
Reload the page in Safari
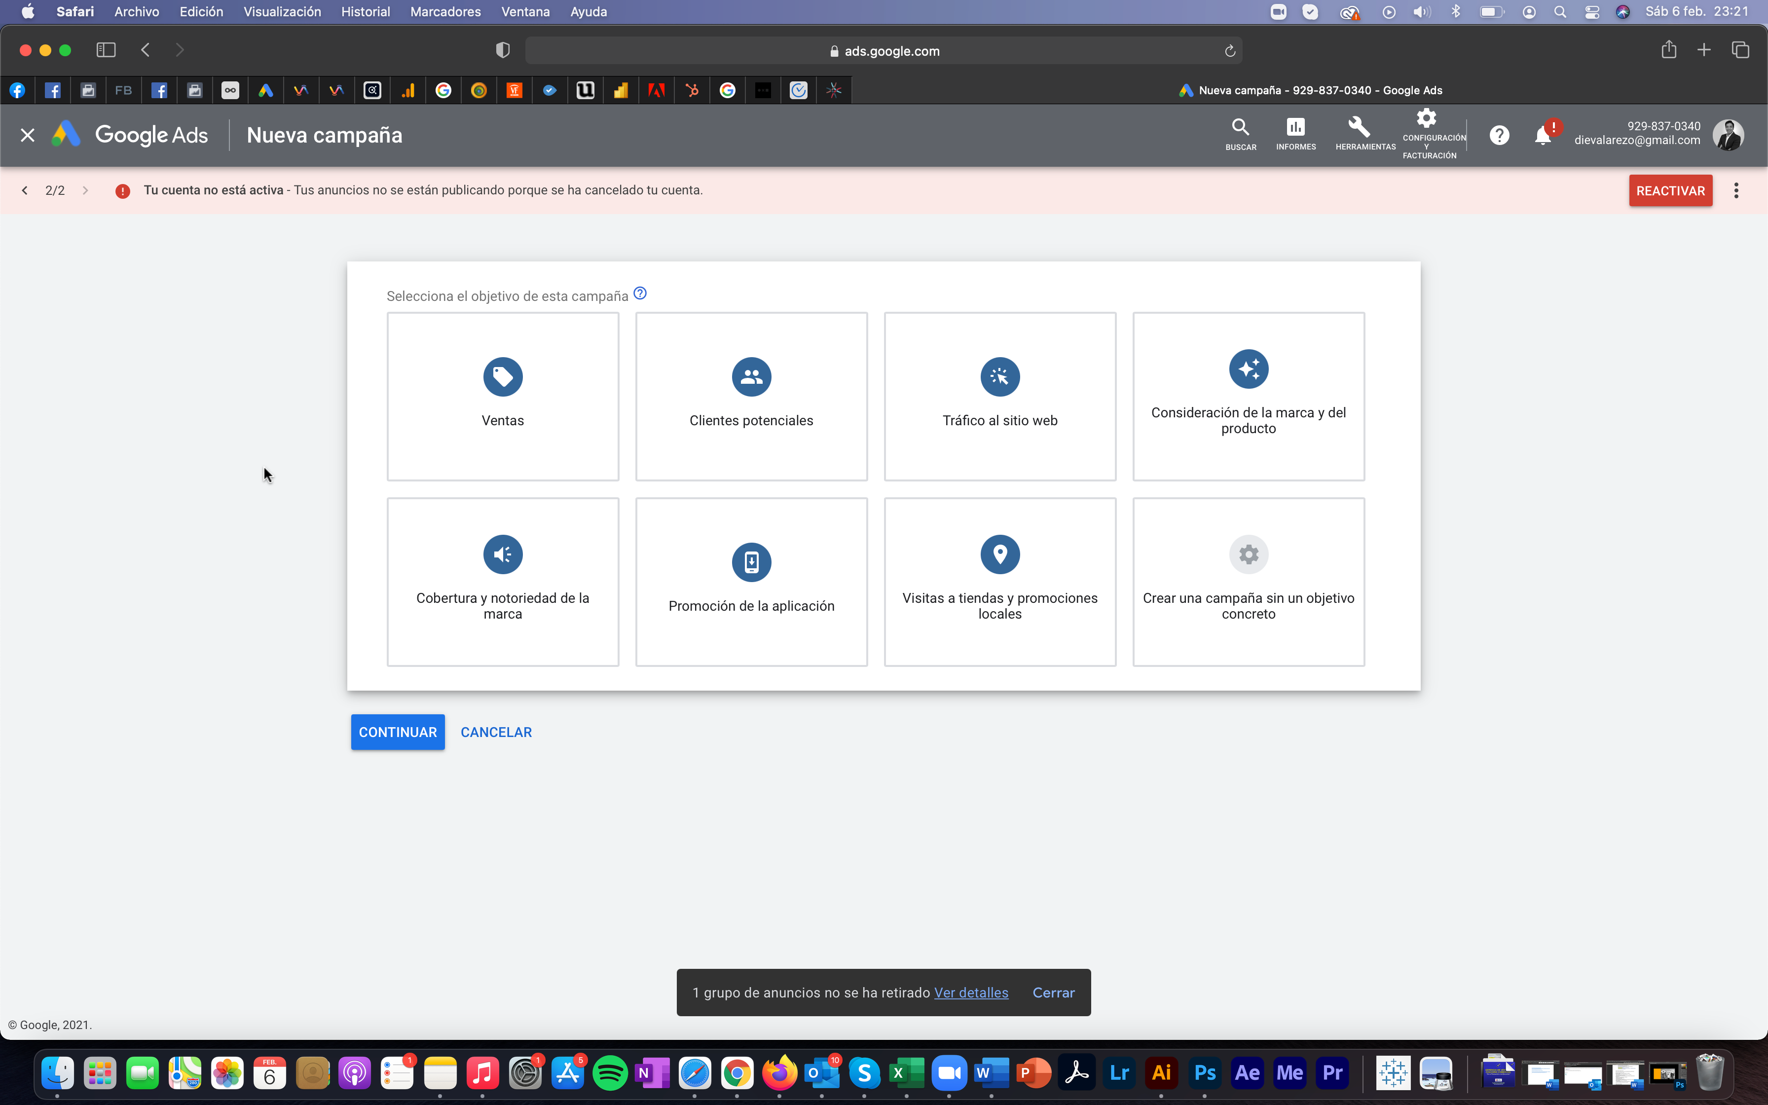[x=1230, y=50]
